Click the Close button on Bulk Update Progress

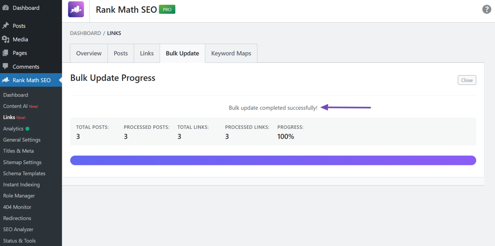pyautogui.click(x=467, y=80)
